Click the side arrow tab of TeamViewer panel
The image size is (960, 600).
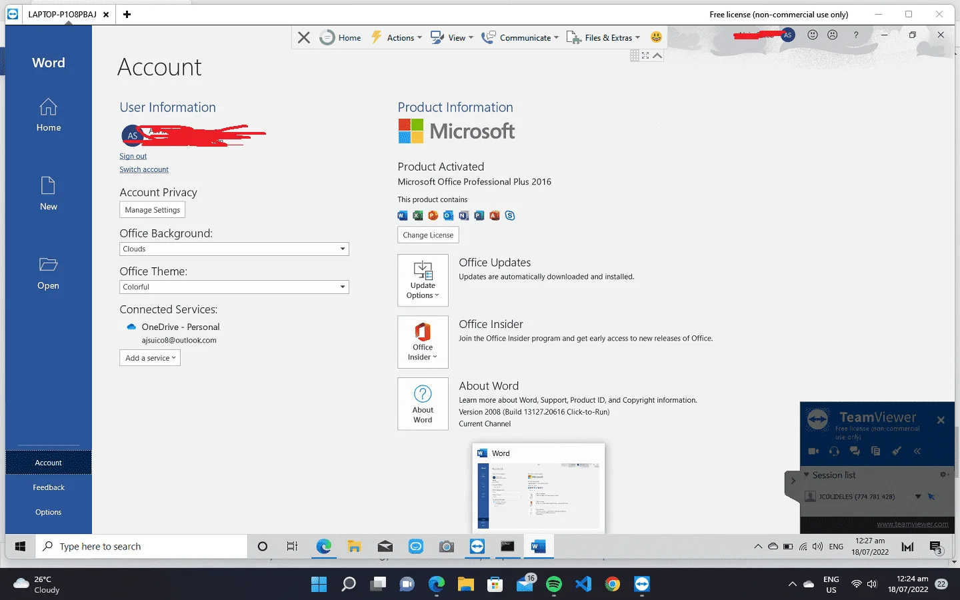point(793,481)
